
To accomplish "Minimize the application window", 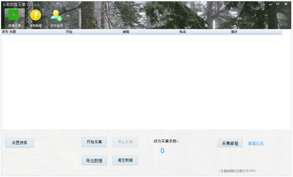I will pos(270,4).
